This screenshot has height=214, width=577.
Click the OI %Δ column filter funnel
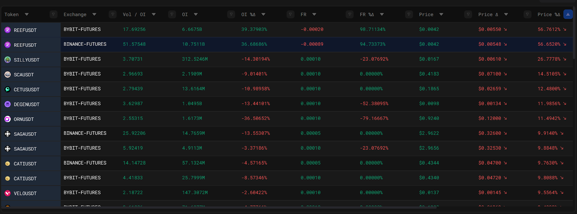290,14
